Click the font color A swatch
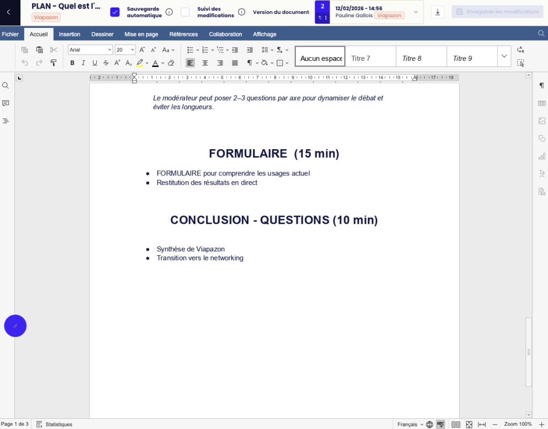548x429 pixels. pos(155,63)
